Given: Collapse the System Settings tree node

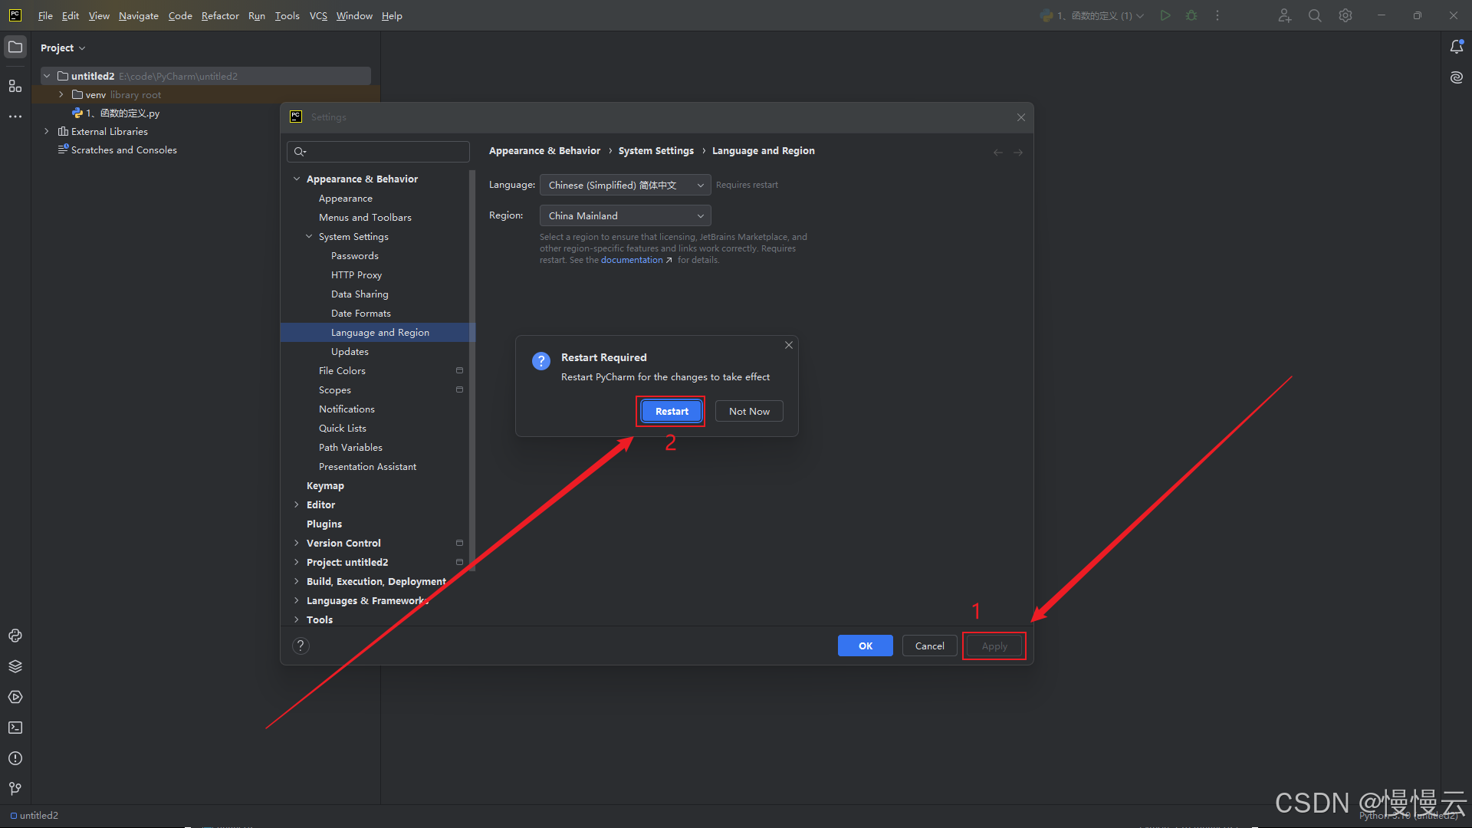Looking at the screenshot, I should point(309,236).
